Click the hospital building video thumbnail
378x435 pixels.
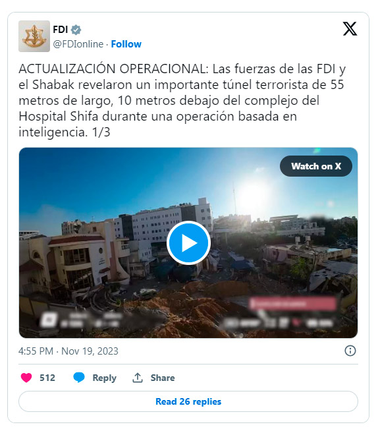188,243
